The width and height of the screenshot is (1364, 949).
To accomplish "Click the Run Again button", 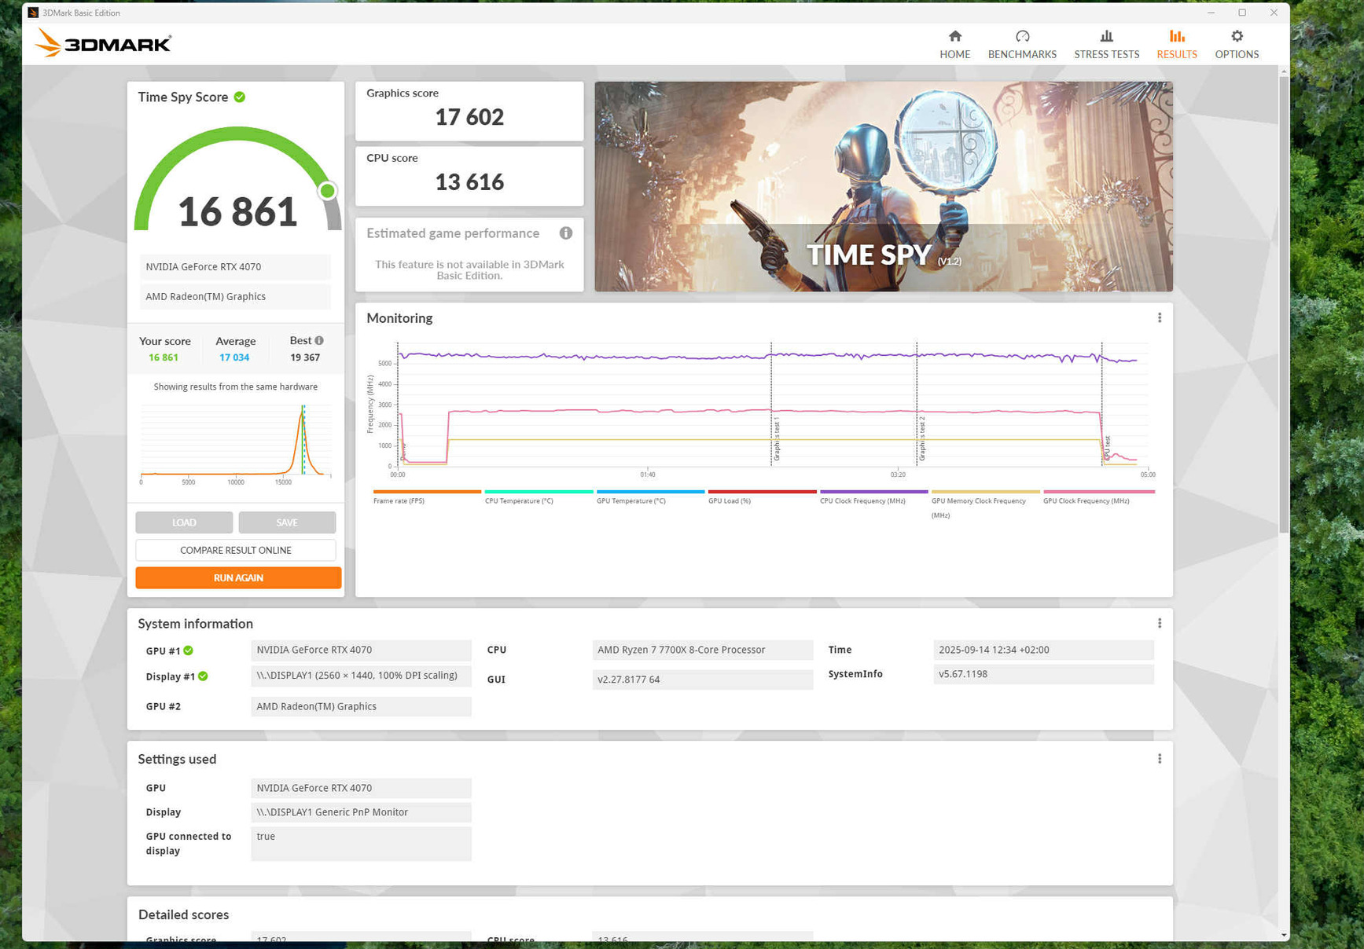I will pos(238,577).
